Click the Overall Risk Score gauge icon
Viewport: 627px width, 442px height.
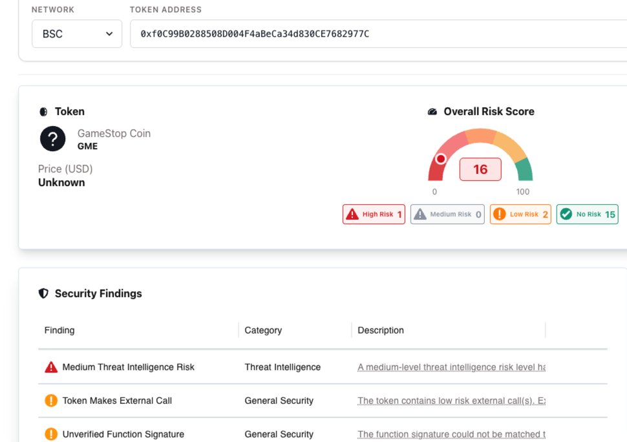432,112
